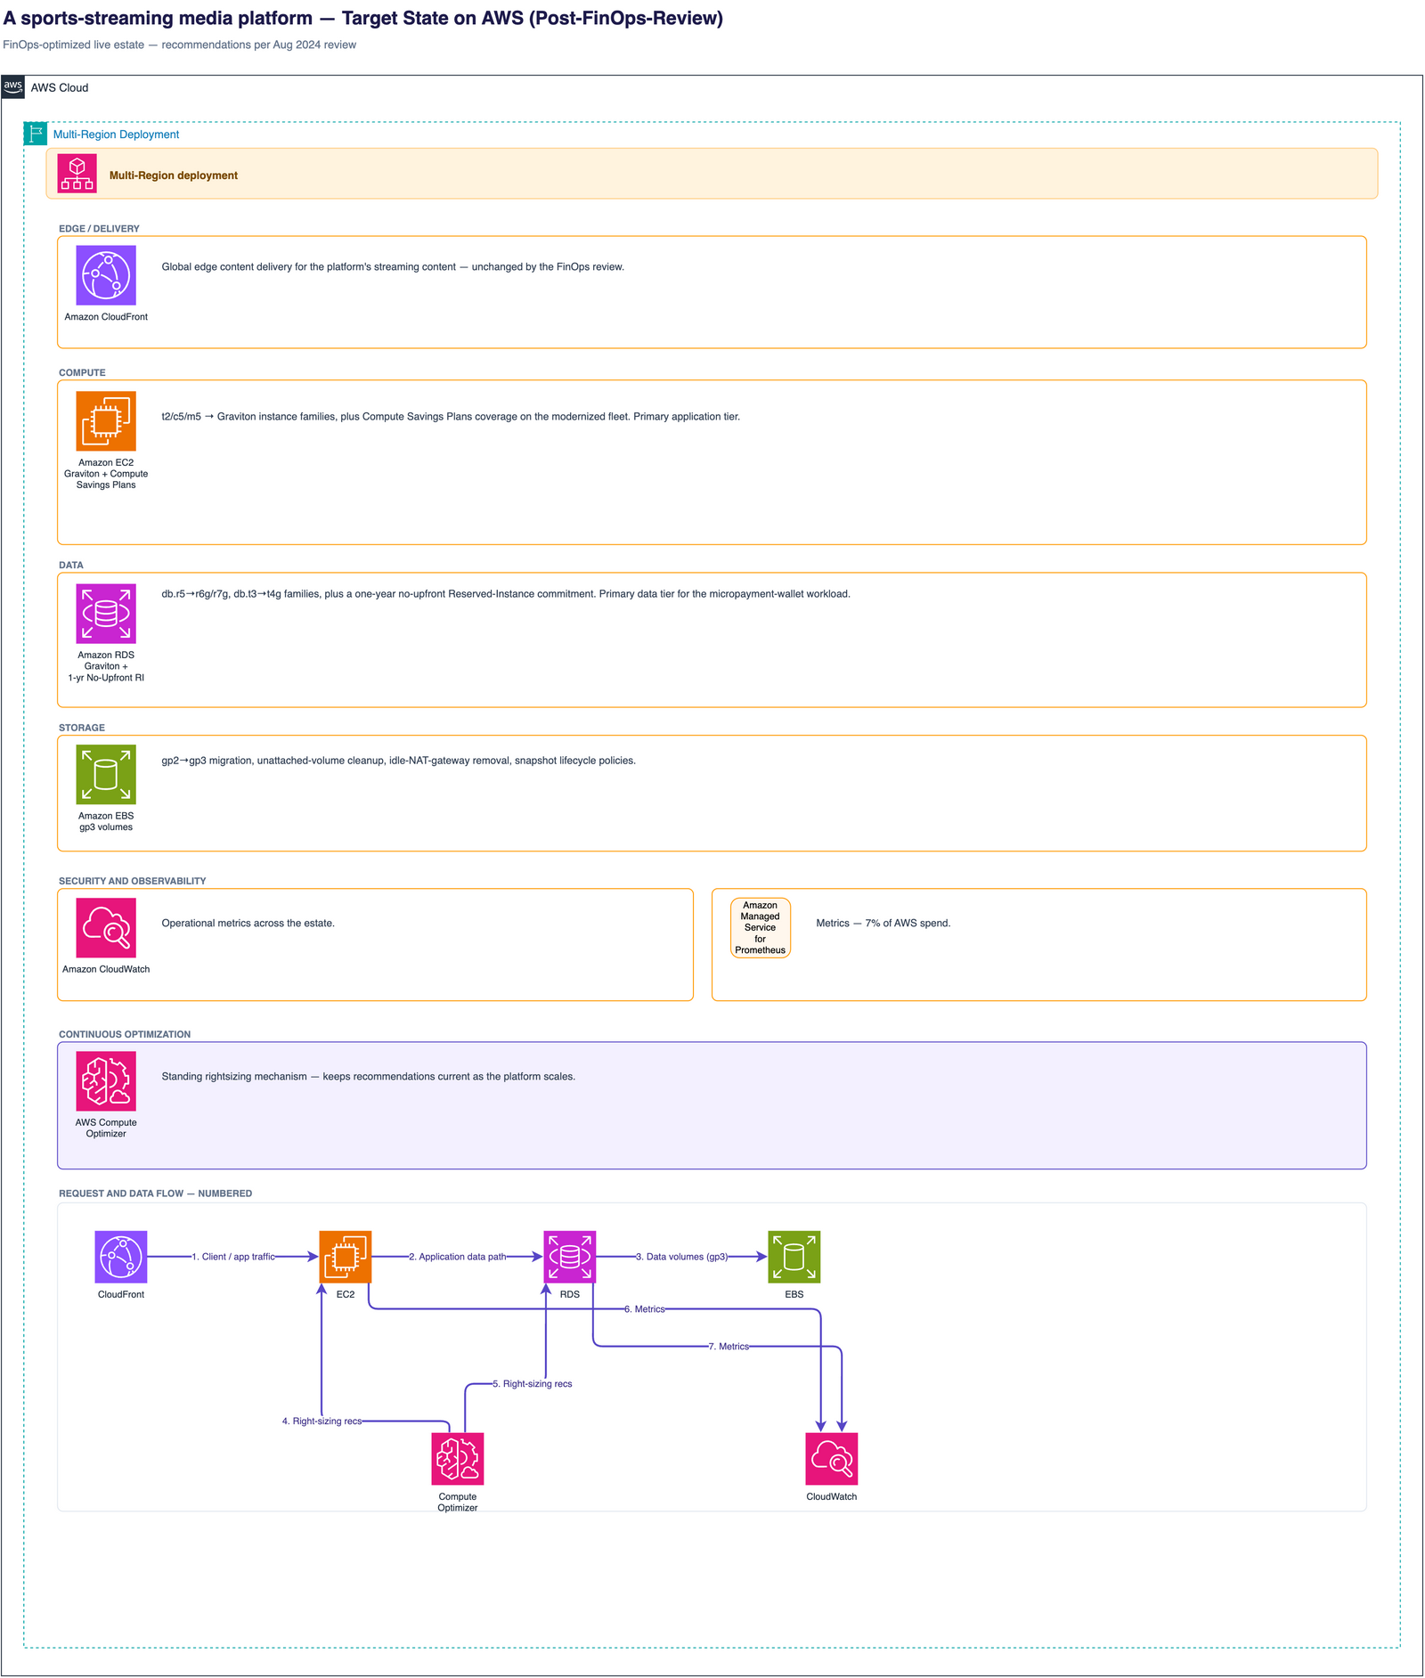Select the large Amazon EBS gp3 icon
The image size is (1425, 1678).
pos(106,775)
